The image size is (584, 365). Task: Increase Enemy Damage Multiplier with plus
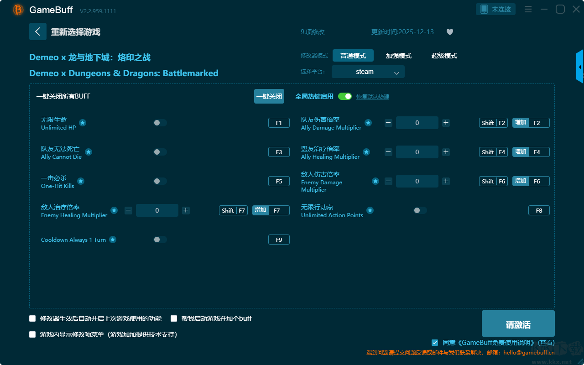[446, 181]
